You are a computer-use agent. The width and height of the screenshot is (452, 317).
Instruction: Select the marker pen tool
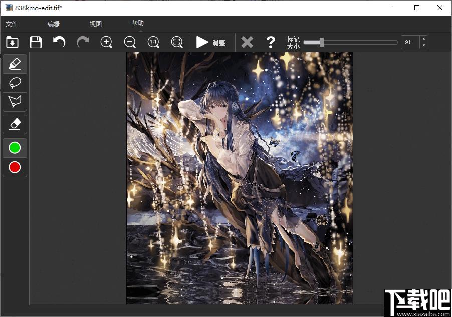[x=15, y=64]
